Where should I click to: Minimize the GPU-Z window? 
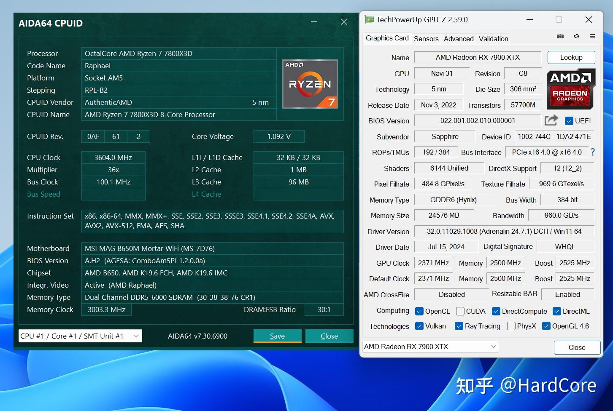[529, 20]
